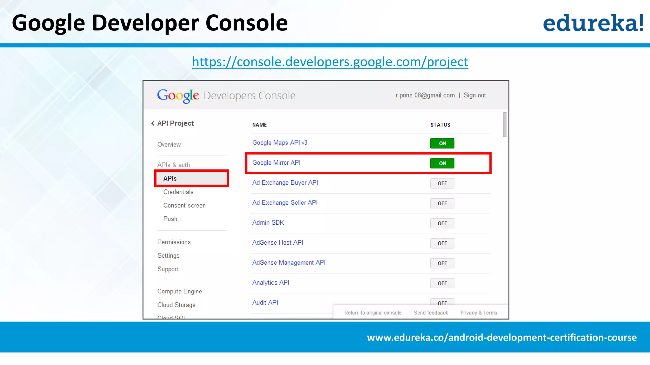
Task: Click the console's vertical scrollbar thumb
Action: (x=505, y=125)
